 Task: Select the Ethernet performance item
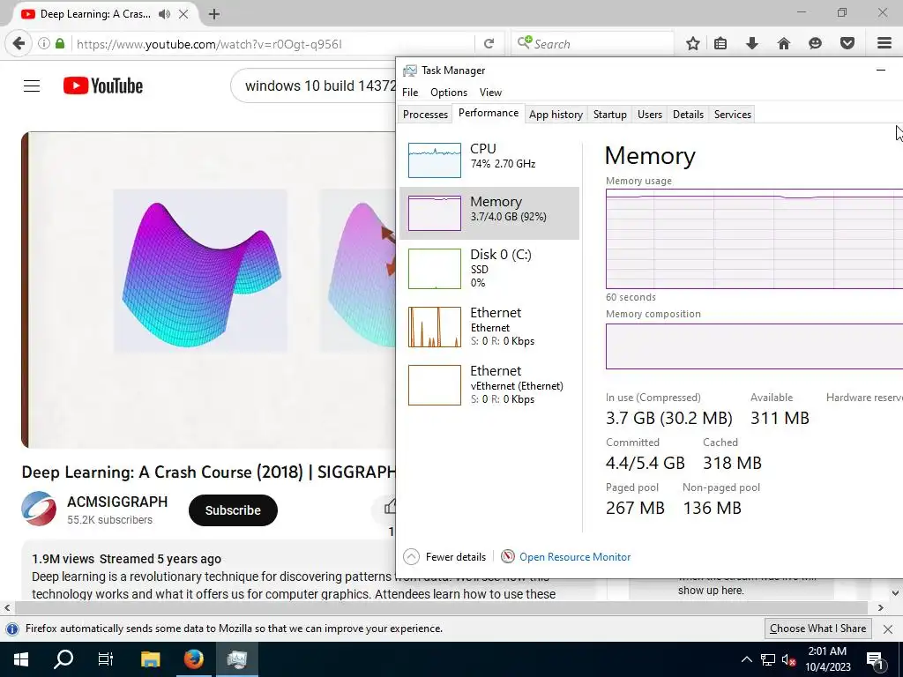coord(489,327)
